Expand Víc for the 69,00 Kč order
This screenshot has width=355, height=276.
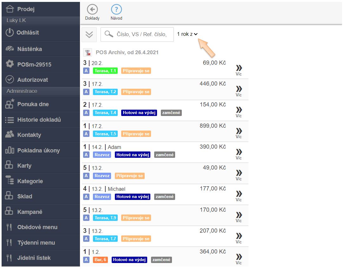coord(239,70)
